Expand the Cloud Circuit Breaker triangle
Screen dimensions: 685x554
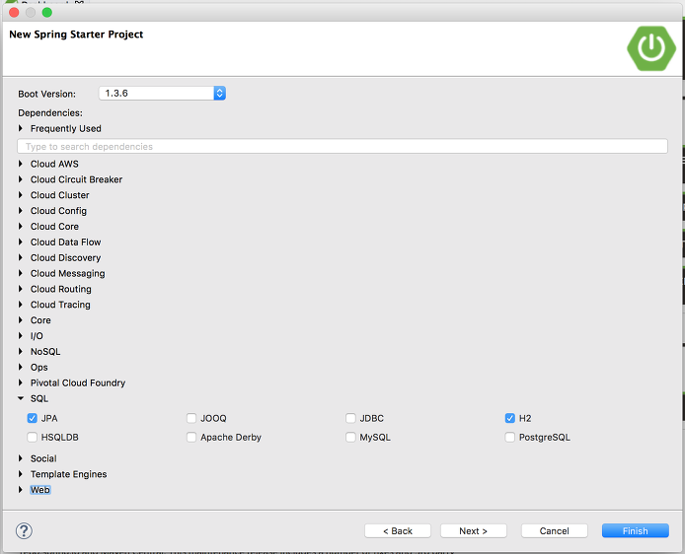click(20, 179)
